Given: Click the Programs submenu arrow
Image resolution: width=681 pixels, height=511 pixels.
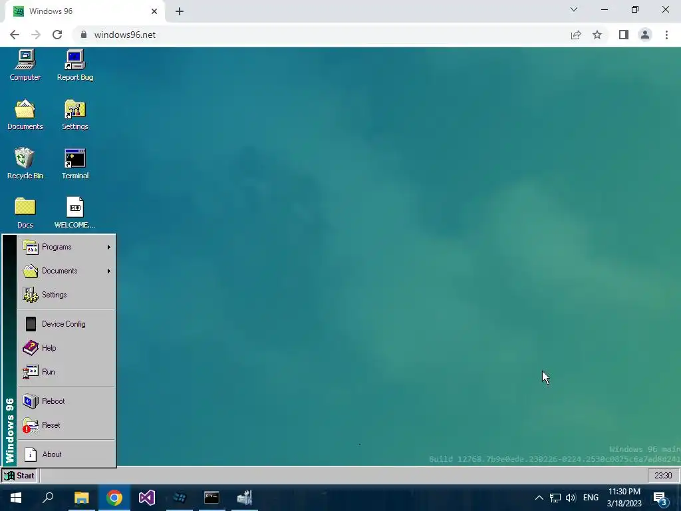Looking at the screenshot, I should 108,247.
